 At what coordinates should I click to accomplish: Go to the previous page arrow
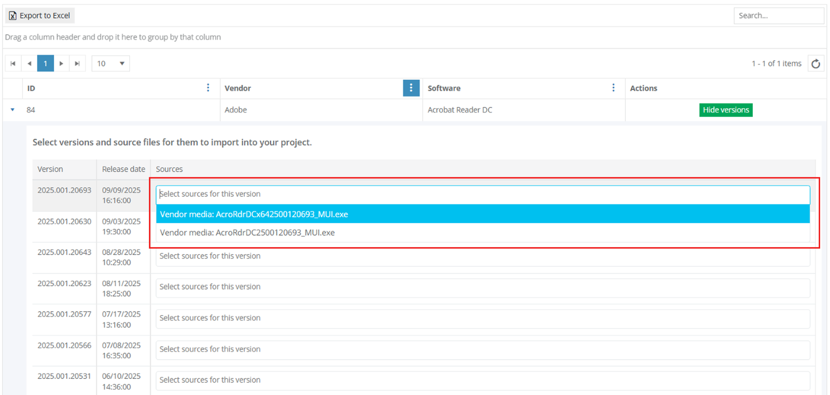point(30,63)
